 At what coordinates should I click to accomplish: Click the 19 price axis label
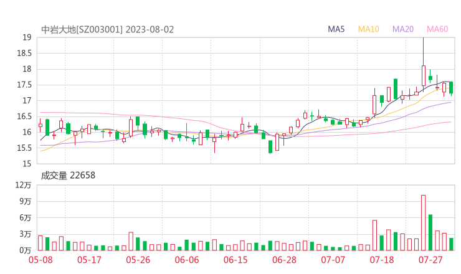pyautogui.click(x=27, y=37)
